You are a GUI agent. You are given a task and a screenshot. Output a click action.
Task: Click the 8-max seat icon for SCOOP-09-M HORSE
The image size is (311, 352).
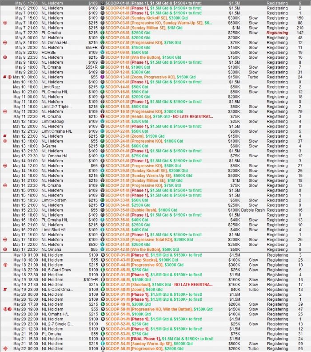(102, 53)
